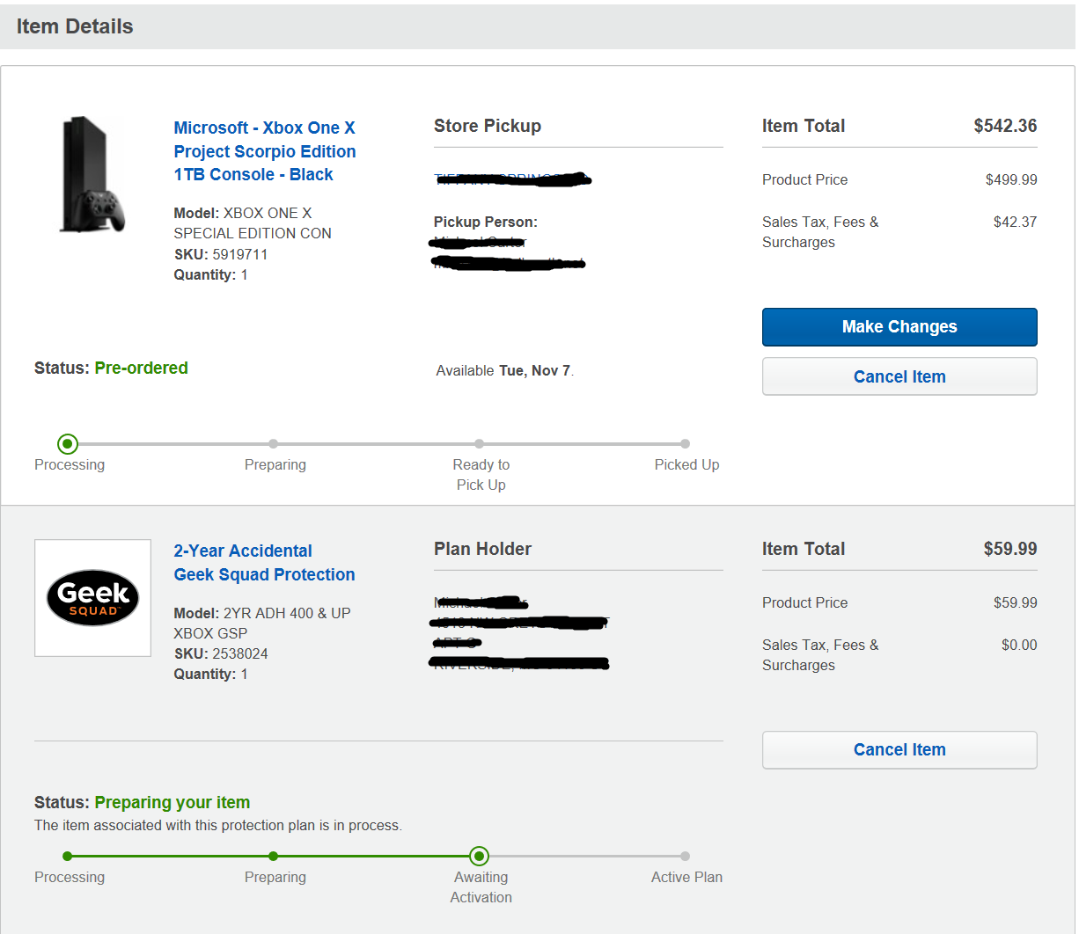Screen dimensions: 1079x934
Task: Click the console's Preparing progress dot
Action: (x=274, y=444)
